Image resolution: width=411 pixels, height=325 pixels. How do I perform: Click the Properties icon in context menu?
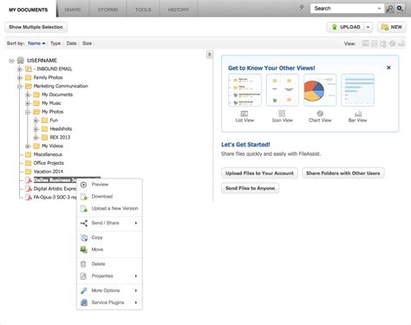tap(83, 276)
